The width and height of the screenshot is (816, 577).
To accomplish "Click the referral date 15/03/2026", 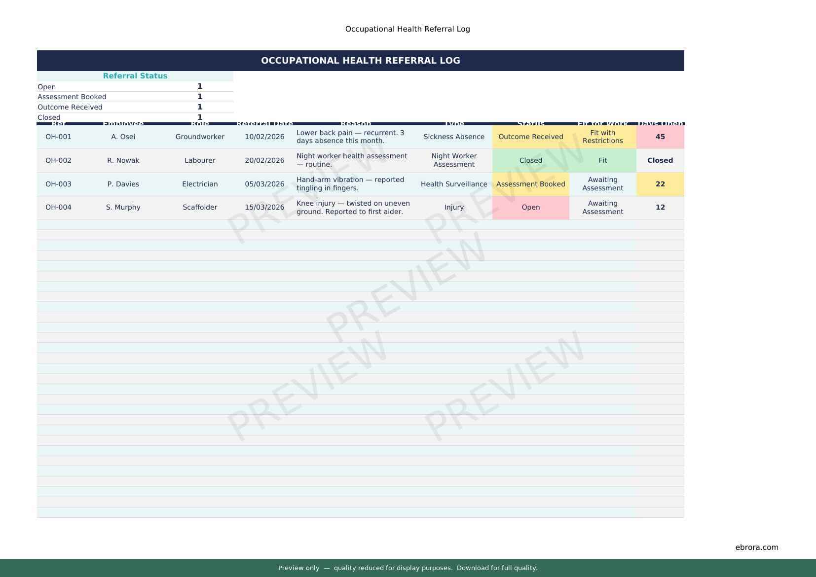I will pyautogui.click(x=264, y=208).
